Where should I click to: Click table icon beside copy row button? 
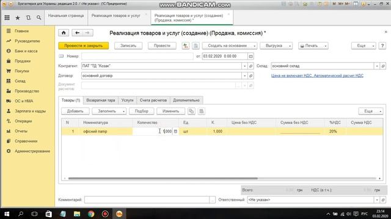coord(202,111)
